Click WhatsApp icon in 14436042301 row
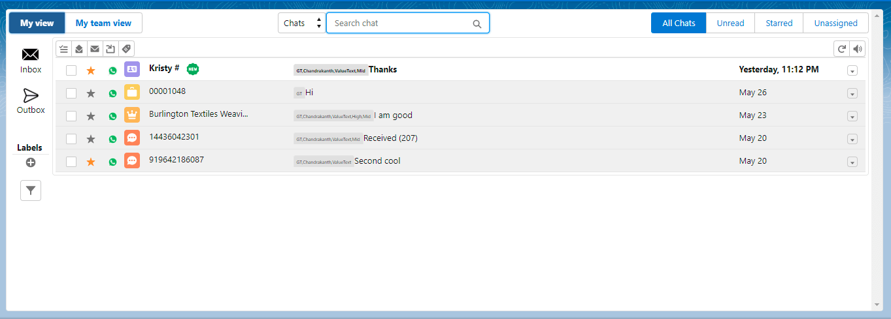 coord(112,139)
